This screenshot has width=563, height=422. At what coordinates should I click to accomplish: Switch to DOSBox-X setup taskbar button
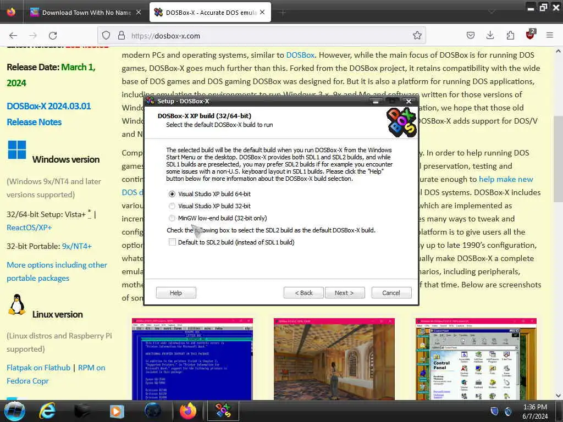pyautogui.click(x=223, y=411)
